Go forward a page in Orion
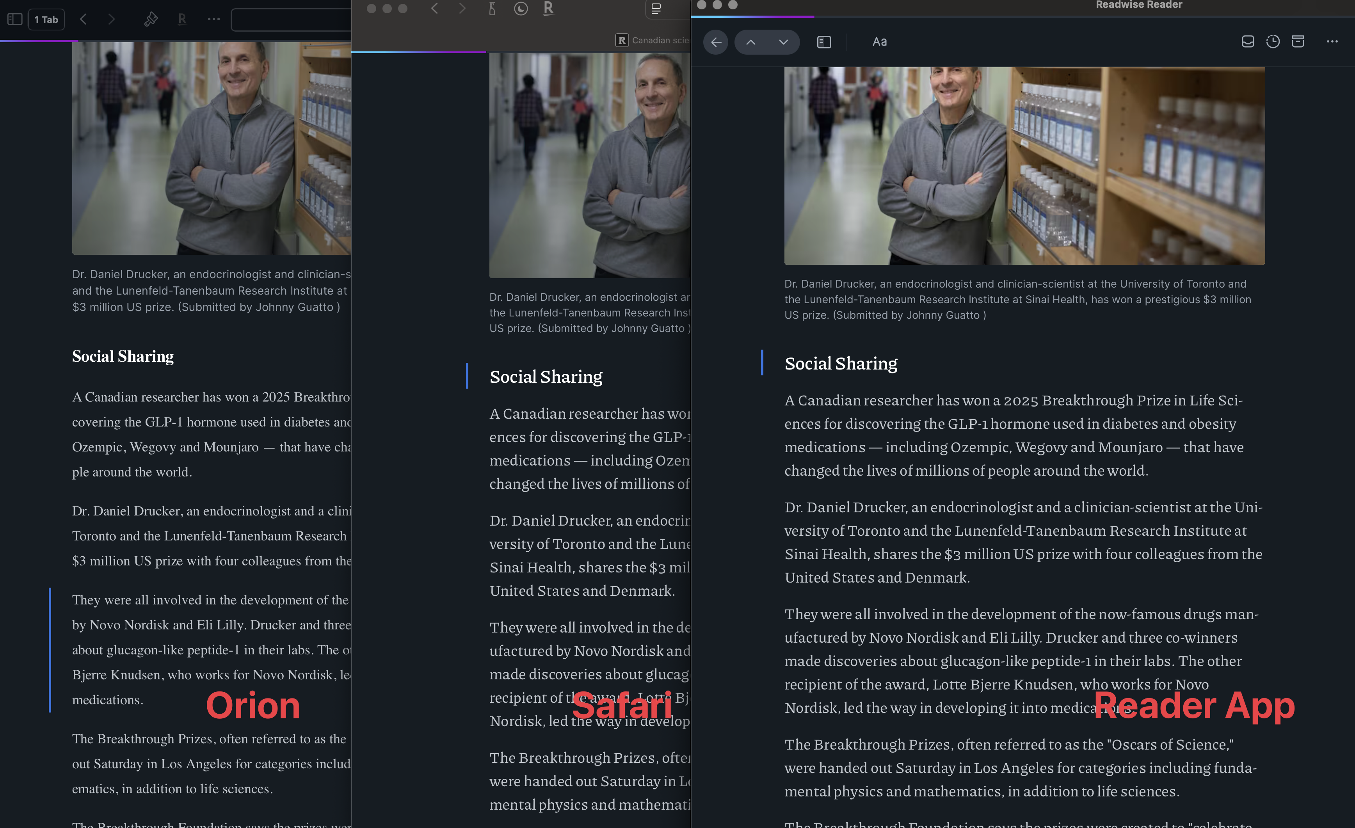This screenshot has height=828, width=1355. [112, 19]
